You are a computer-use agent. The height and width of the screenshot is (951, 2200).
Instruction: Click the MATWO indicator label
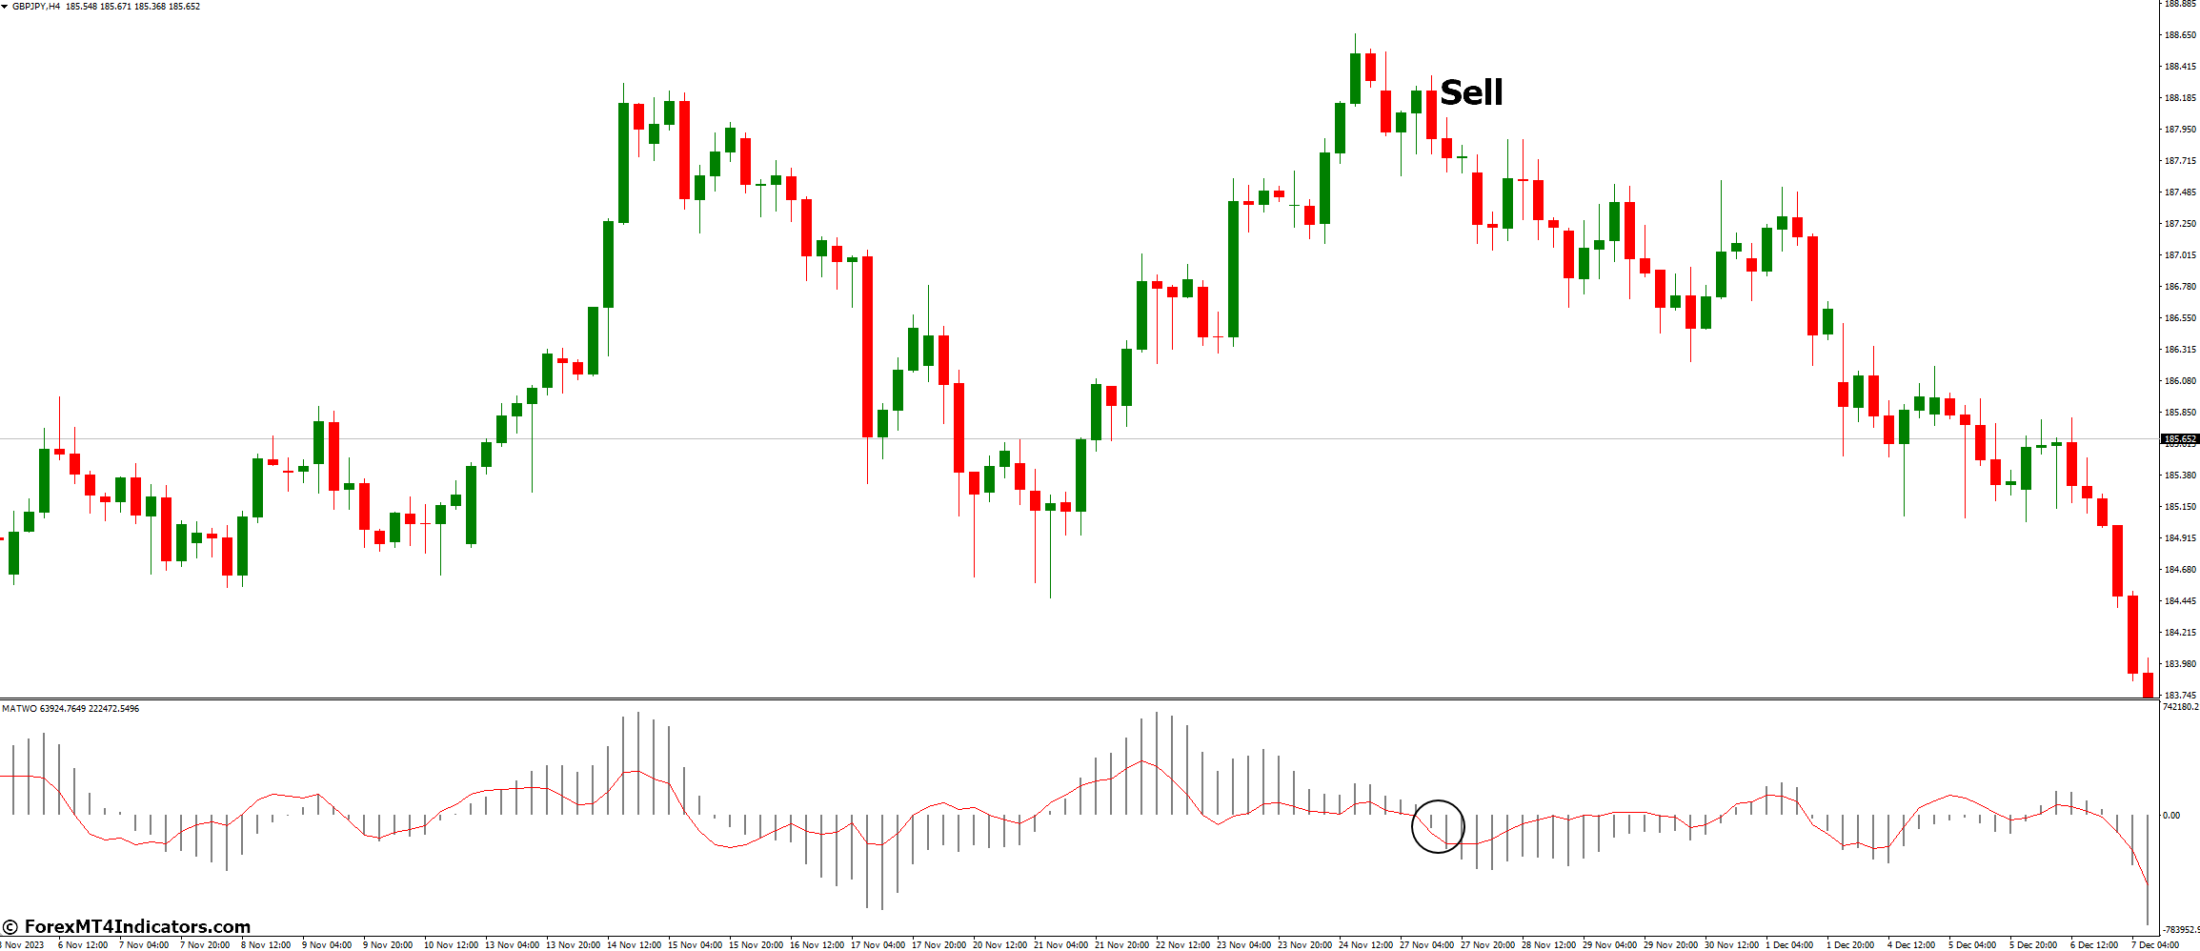[x=19, y=709]
